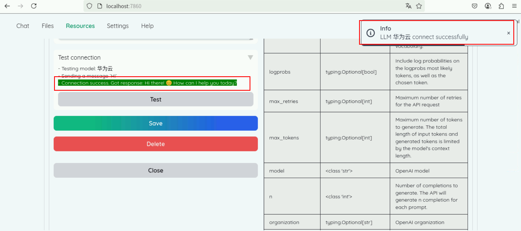The image size is (521, 231).
Task: Go back to the previous page
Action: [7, 6]
